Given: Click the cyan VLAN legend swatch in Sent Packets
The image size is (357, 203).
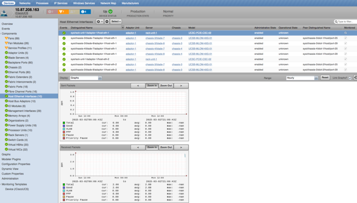Looking at the screenshot, I should 64,129.
